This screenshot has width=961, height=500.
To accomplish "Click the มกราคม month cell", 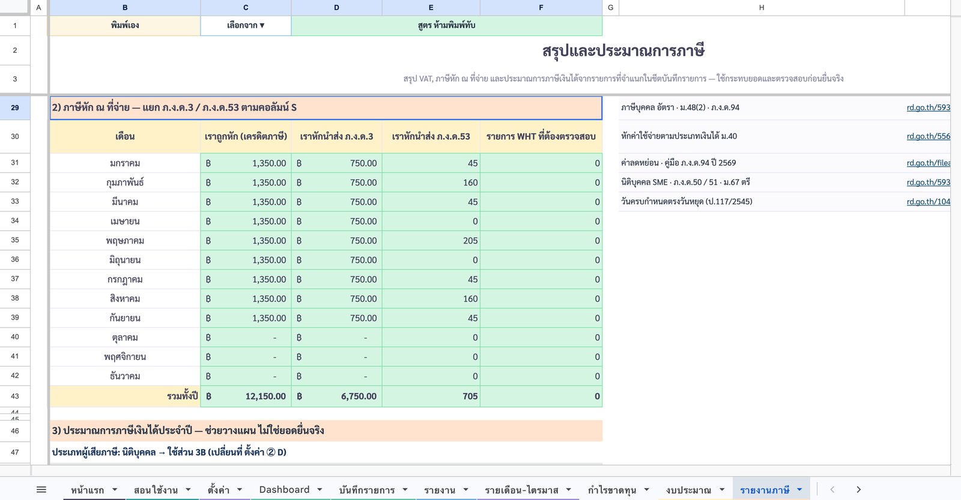I will pyautogui.click(x=125, y=163).
